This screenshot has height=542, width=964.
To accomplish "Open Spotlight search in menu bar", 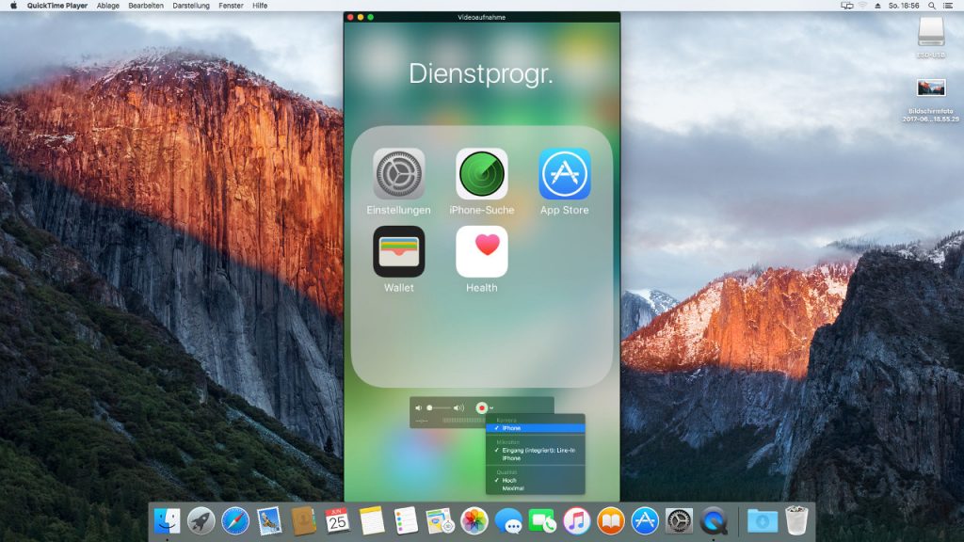I will [932, 6].
